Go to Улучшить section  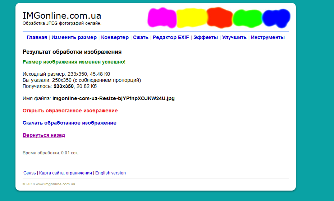point(234,37)
